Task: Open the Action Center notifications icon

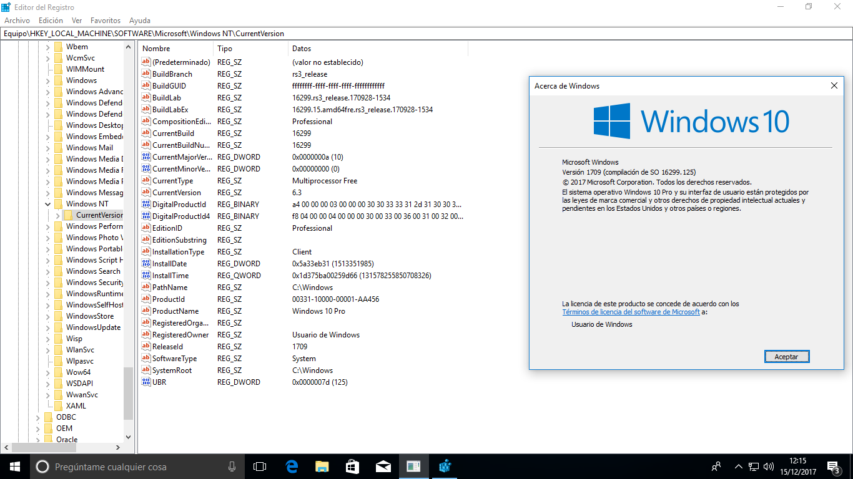Action: tap(833, 467)
